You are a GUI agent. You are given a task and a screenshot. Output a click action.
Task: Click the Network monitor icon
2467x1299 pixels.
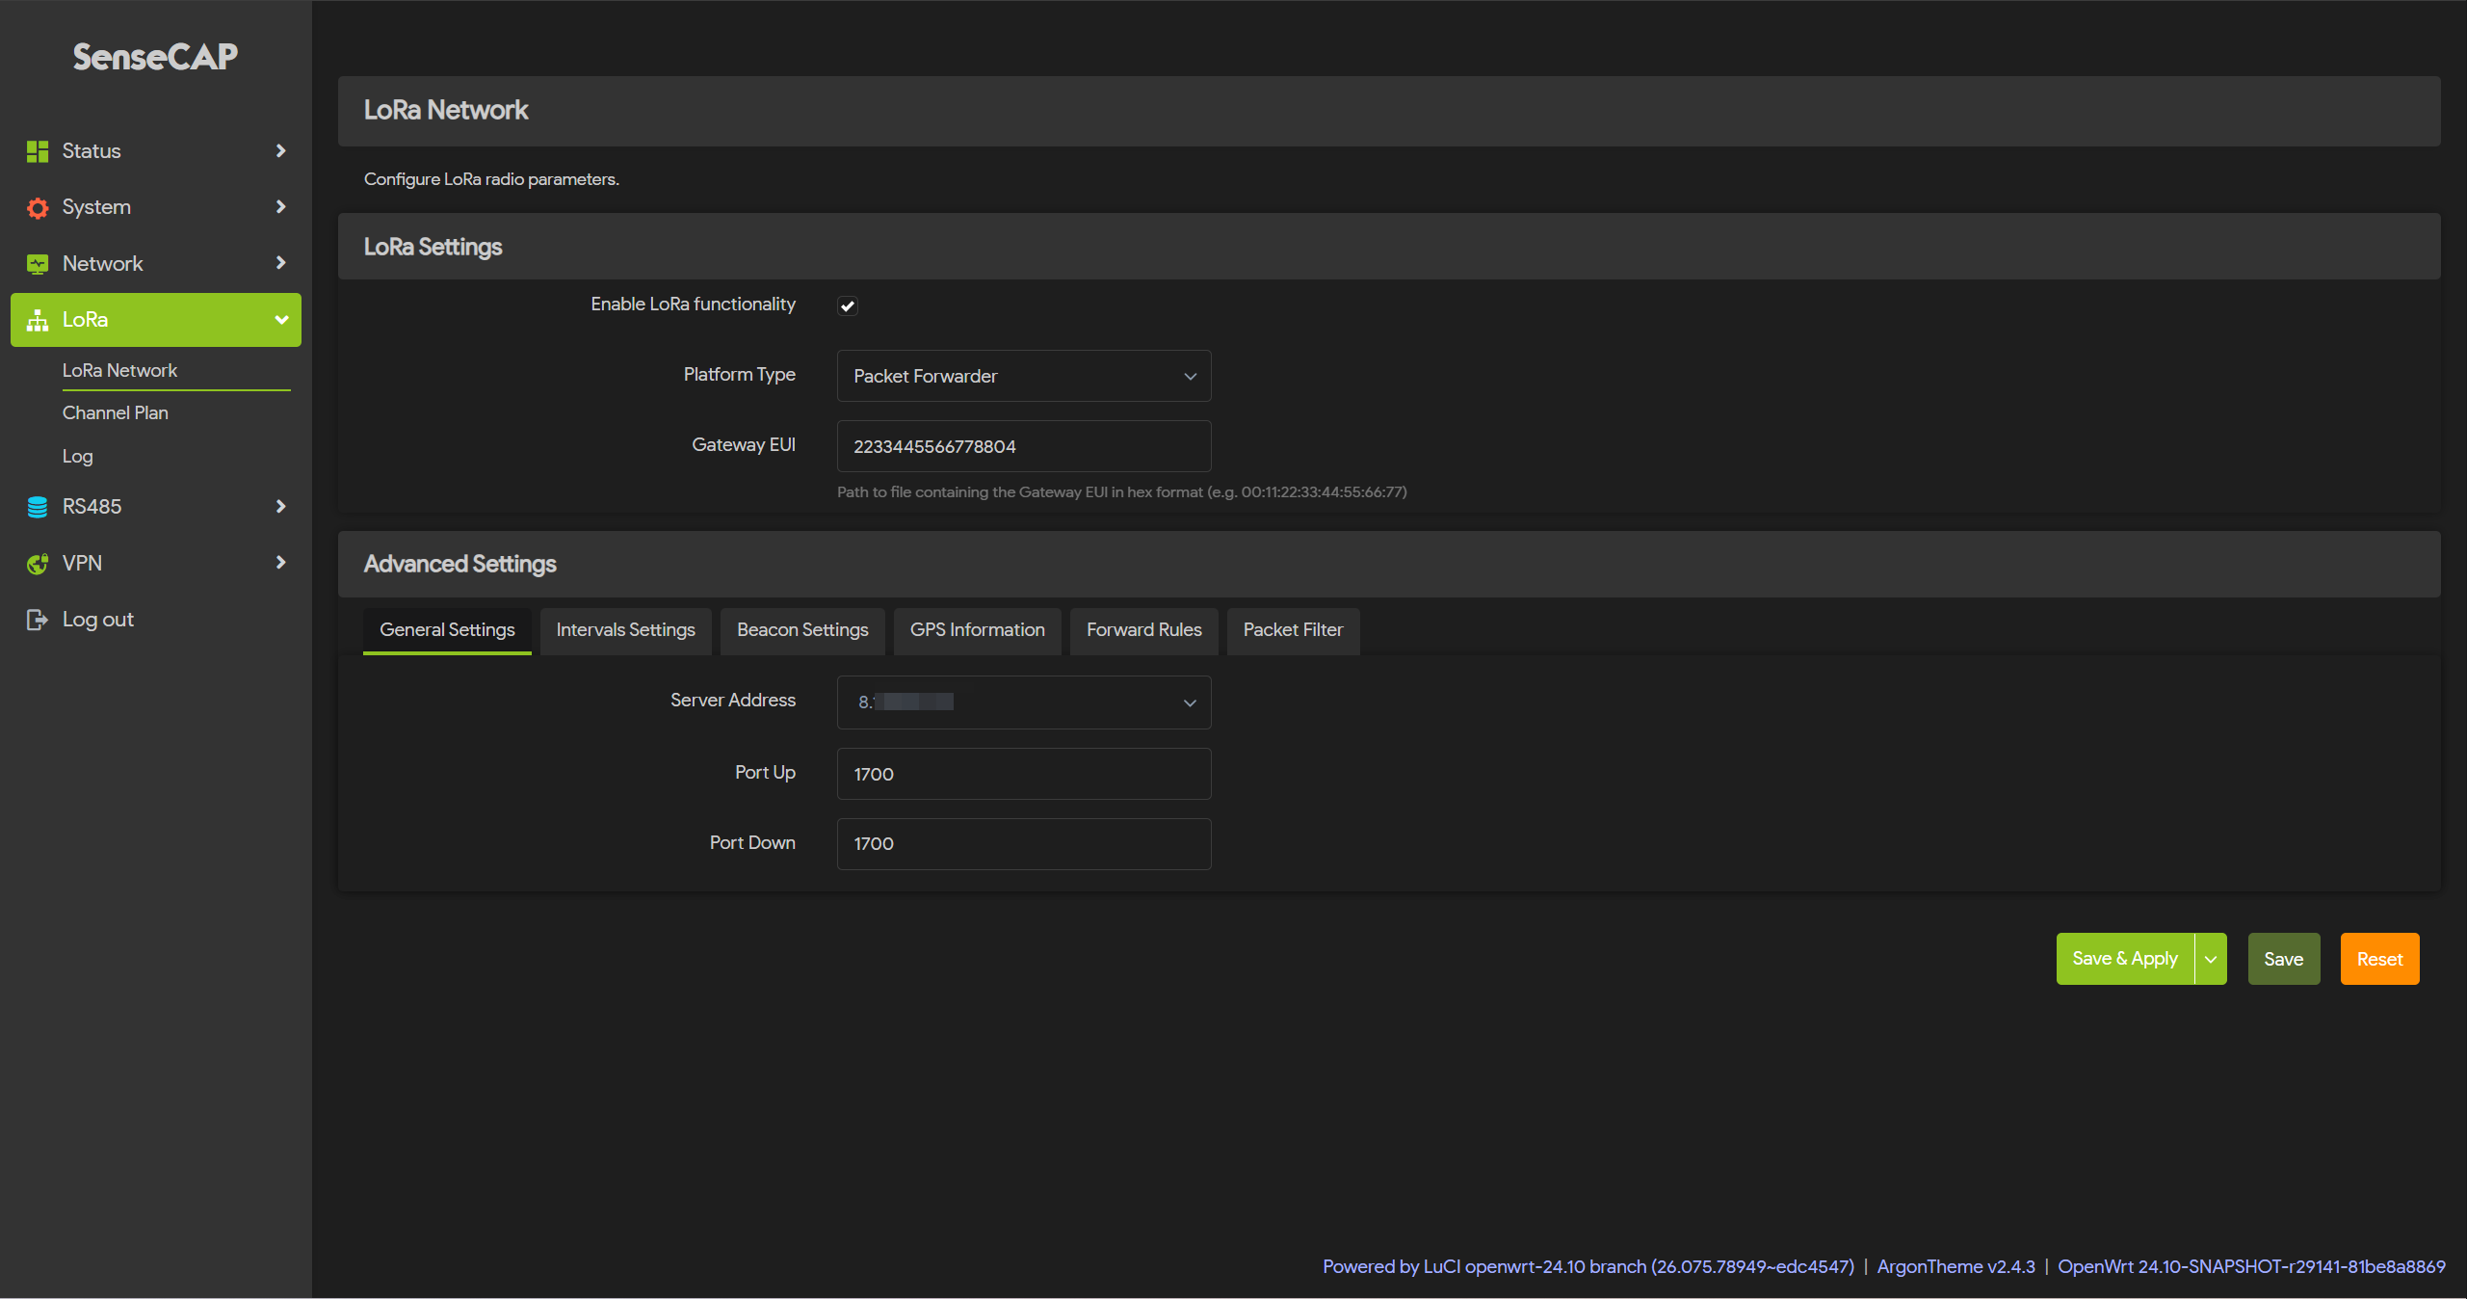pos(38,264)
